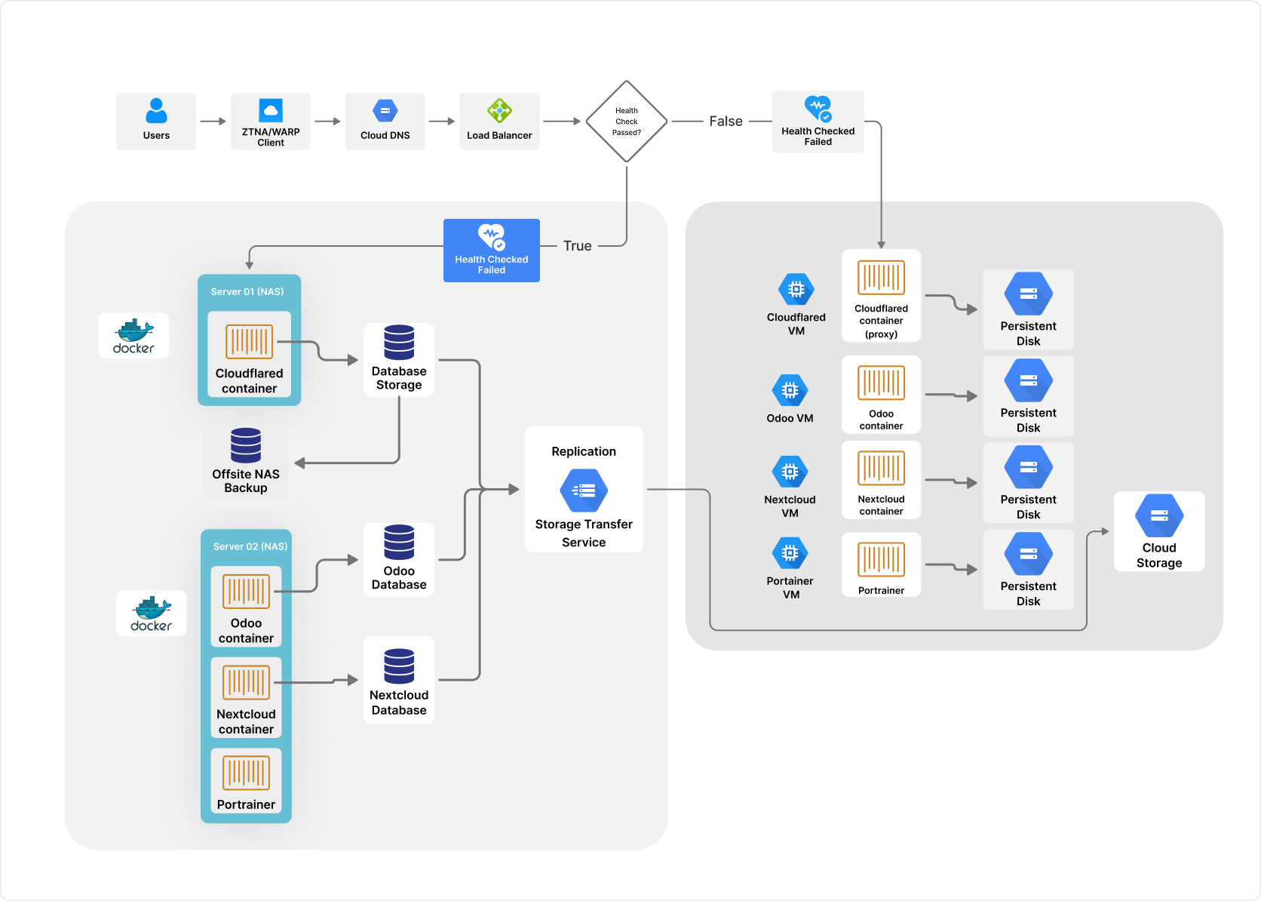Click the Docker logo beside Server 01
Viewport: 1261px width, 901px height.
[x=133, y=336]
